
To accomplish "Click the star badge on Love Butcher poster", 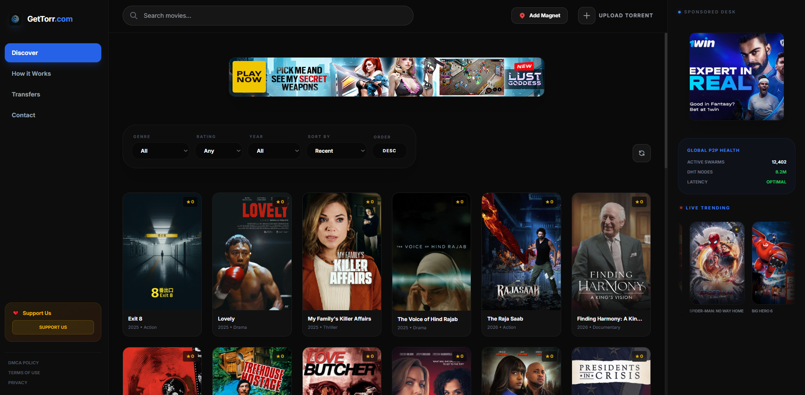I will 370,356.
